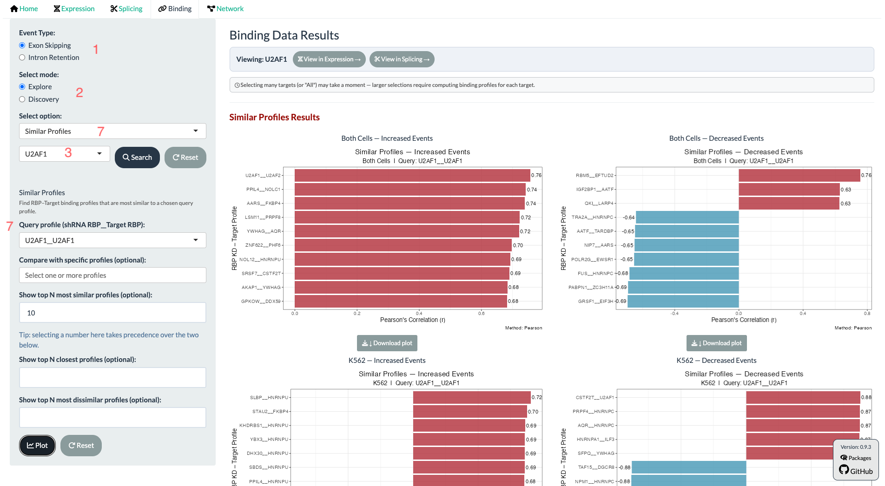
Task: Click the CSTF2T__U2AF1 bar in K562 Decreased
Action: click(803, 397)
